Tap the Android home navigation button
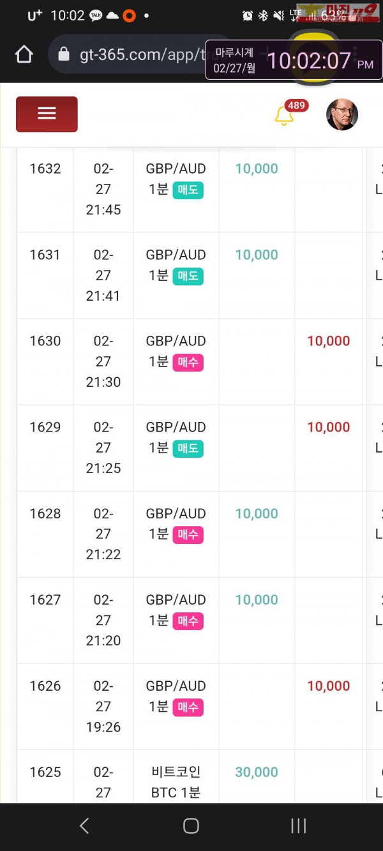383x851 pixels. click(191, 825)
